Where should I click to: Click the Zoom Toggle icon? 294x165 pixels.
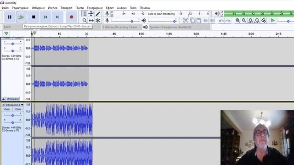coord(264,20)
